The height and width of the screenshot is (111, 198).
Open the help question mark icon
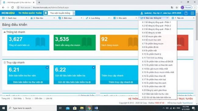tap(186, 13)
